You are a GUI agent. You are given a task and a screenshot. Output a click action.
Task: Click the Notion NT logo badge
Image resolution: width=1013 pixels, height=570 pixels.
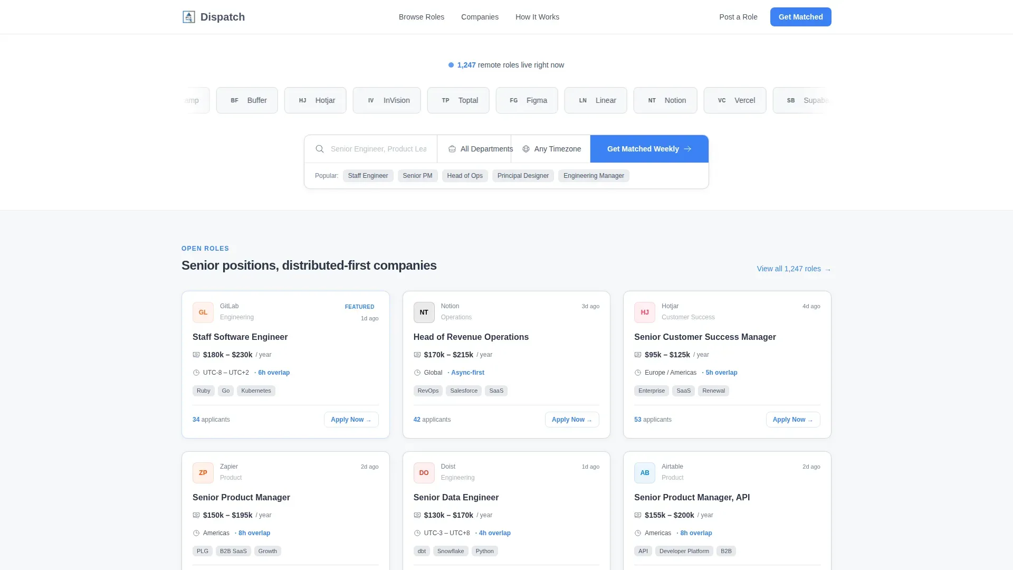tap(424, 312)
